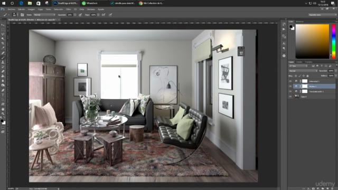Open the brush preset picker dropdown
The image size is (338, 190).
(x=17, y=15)
